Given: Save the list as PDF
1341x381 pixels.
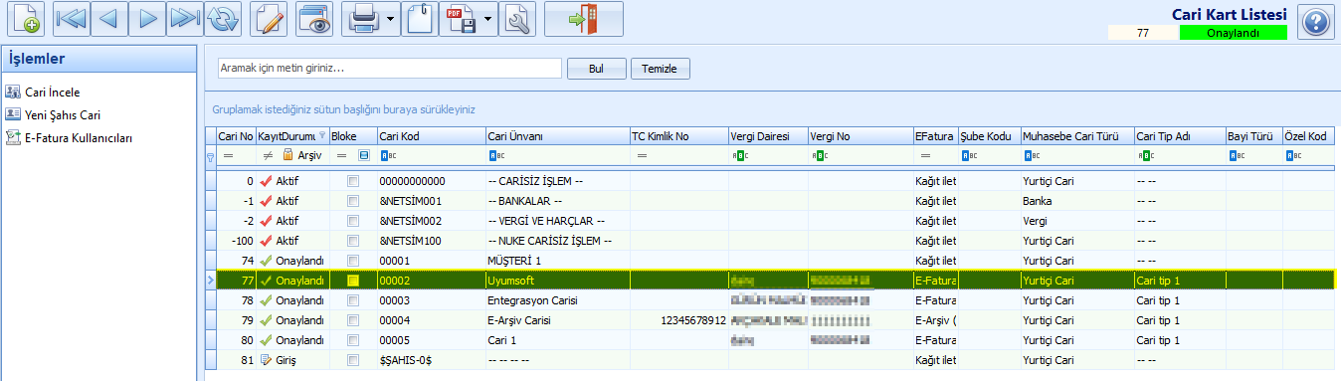Looking at the screenshot, I should point(463,20).
